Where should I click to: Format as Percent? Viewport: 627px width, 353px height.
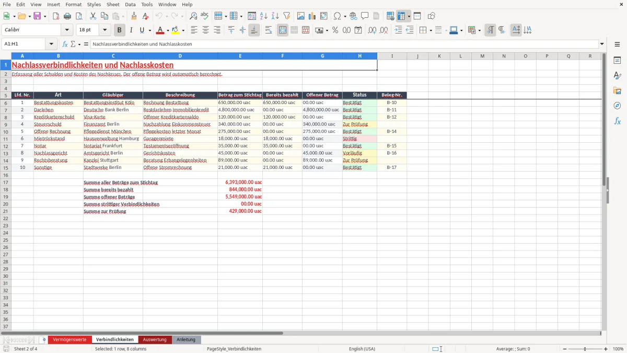tap(335, 30)
